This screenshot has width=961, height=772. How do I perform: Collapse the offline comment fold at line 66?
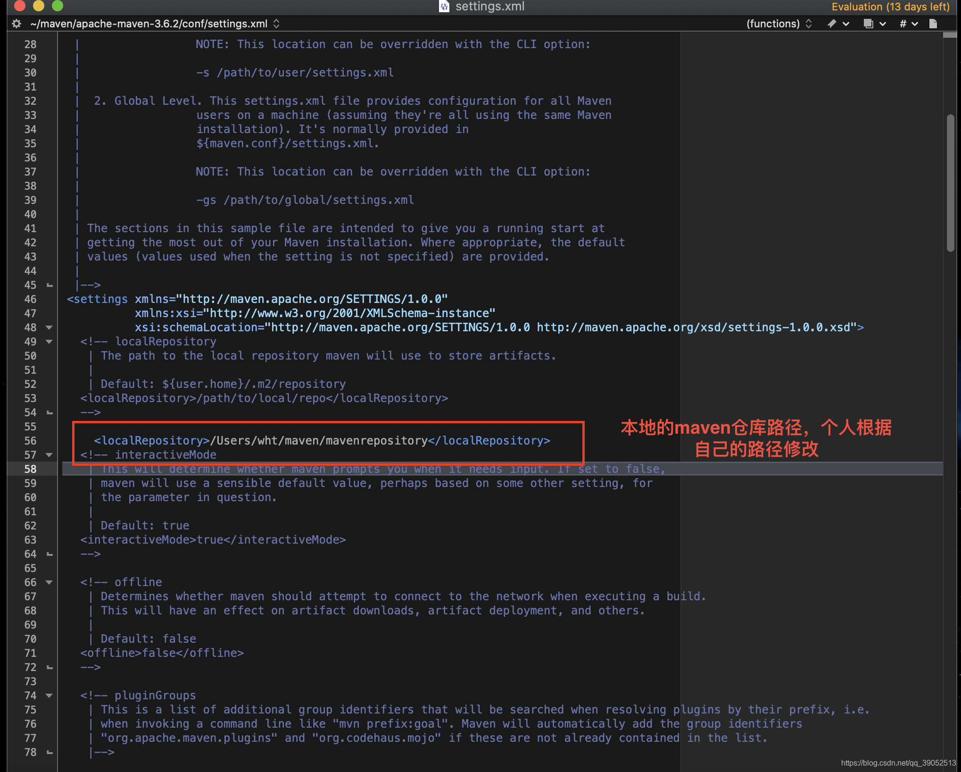(x=49, y=582)
